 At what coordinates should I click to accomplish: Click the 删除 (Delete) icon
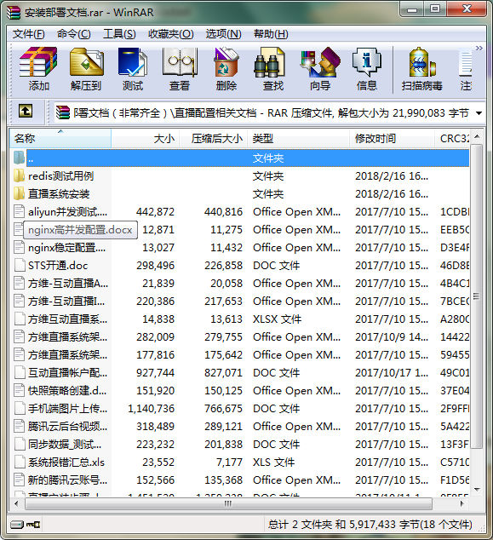pos(226,69)
